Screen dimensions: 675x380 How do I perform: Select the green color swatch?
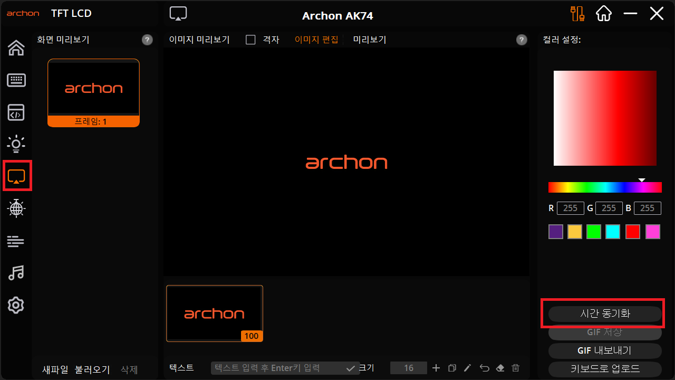(x=594, y=232)
